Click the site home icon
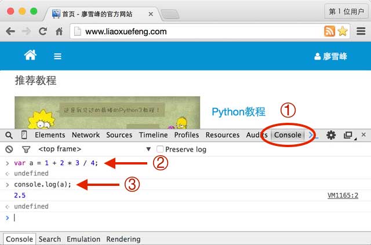The width and height of the screenshot is (371, 245). coord(30,56)
